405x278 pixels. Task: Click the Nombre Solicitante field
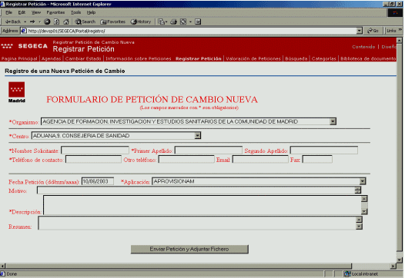[x=95, y=151]
